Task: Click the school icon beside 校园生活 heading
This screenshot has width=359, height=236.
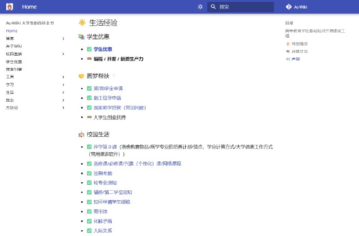Action: pyautogui.click(x=81, y=134)
